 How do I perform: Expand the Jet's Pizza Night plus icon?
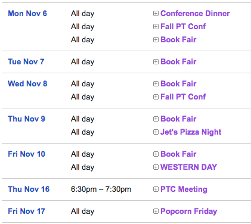[x=156, y=132]
